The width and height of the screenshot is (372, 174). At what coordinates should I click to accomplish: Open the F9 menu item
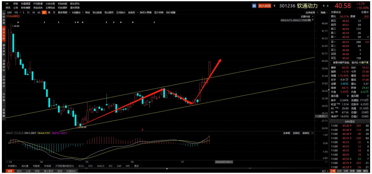click(x=7, y=4)
